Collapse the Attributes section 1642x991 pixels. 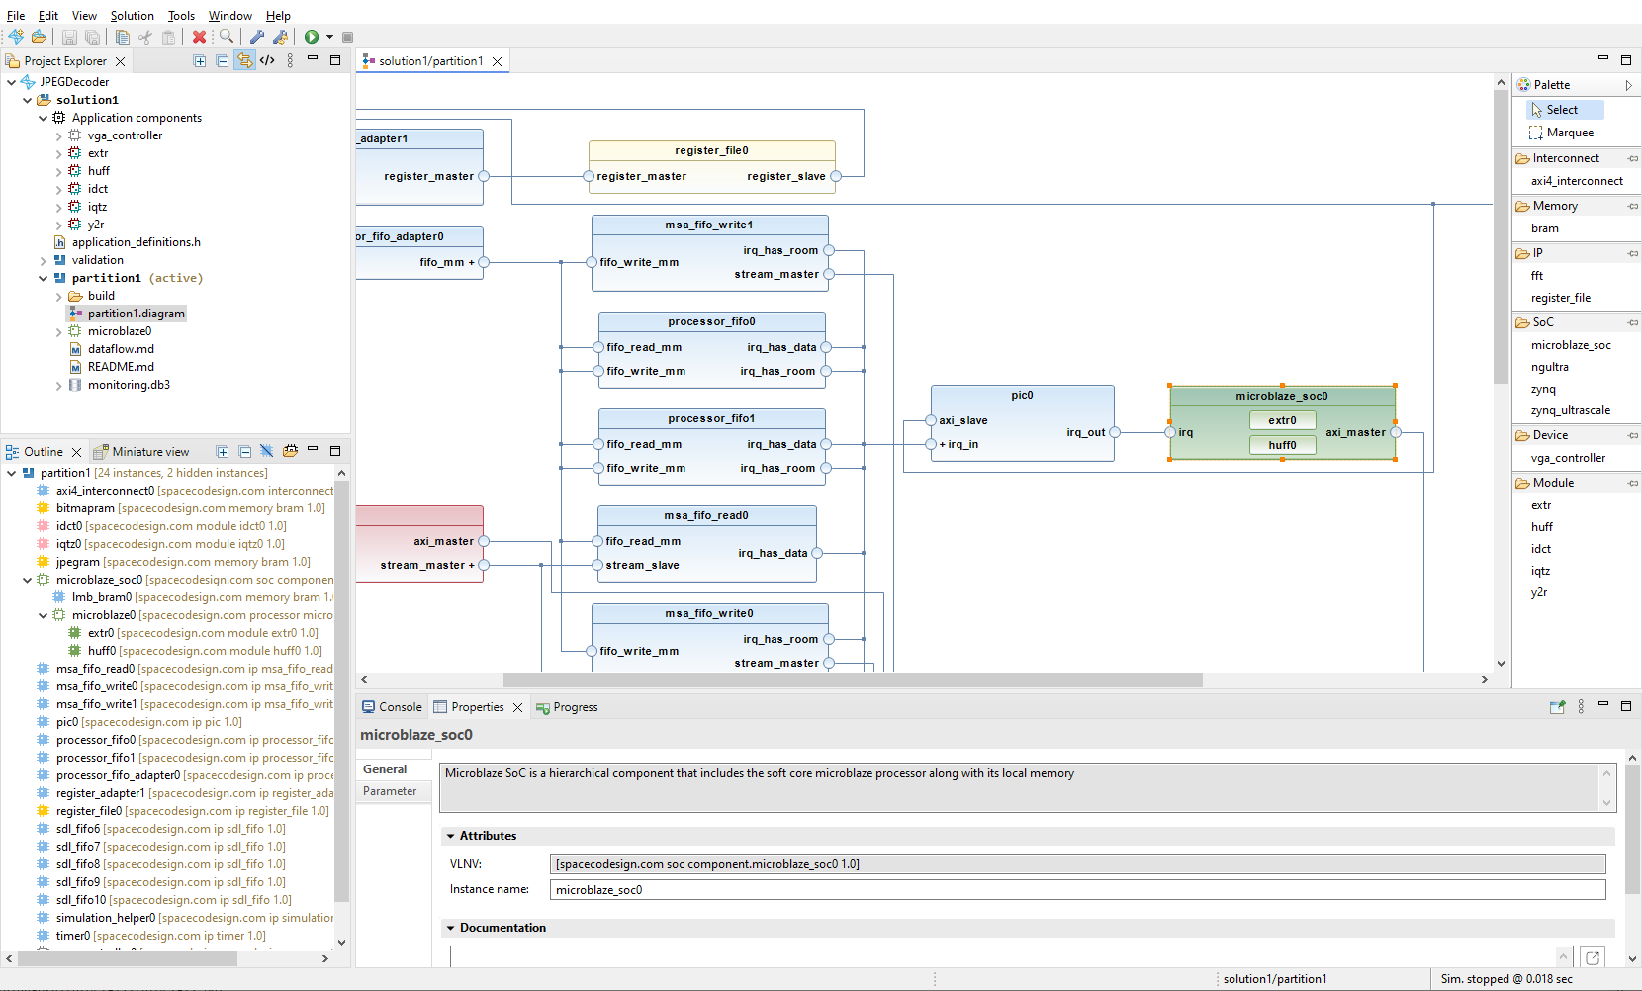(451, 836)
